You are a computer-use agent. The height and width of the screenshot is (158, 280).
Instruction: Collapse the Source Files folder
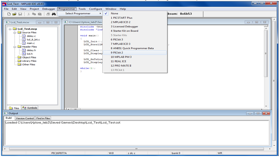coord(15,33)
